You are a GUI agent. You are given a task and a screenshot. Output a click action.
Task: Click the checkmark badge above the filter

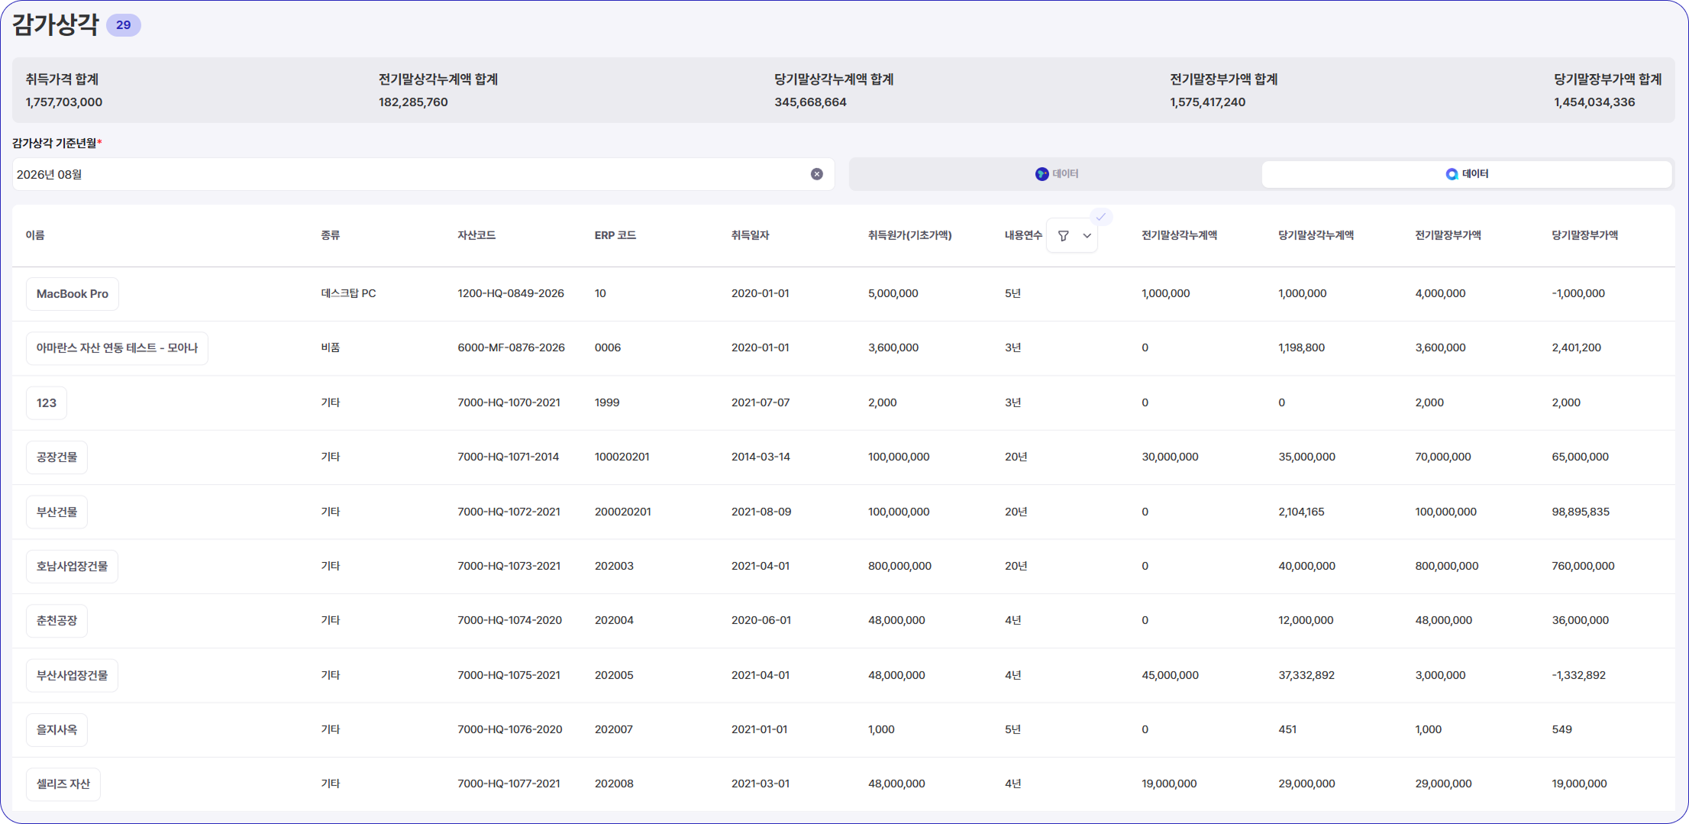click(x=1100, y=217)
